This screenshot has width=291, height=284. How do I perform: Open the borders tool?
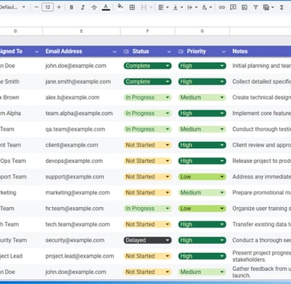(132, 7)
